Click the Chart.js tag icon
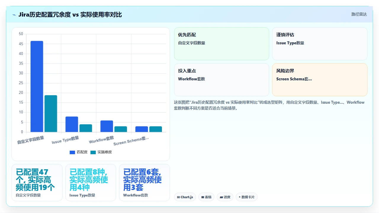Image resolution: width=379 pixels, height=213 pixels. [x=178, y=197]
